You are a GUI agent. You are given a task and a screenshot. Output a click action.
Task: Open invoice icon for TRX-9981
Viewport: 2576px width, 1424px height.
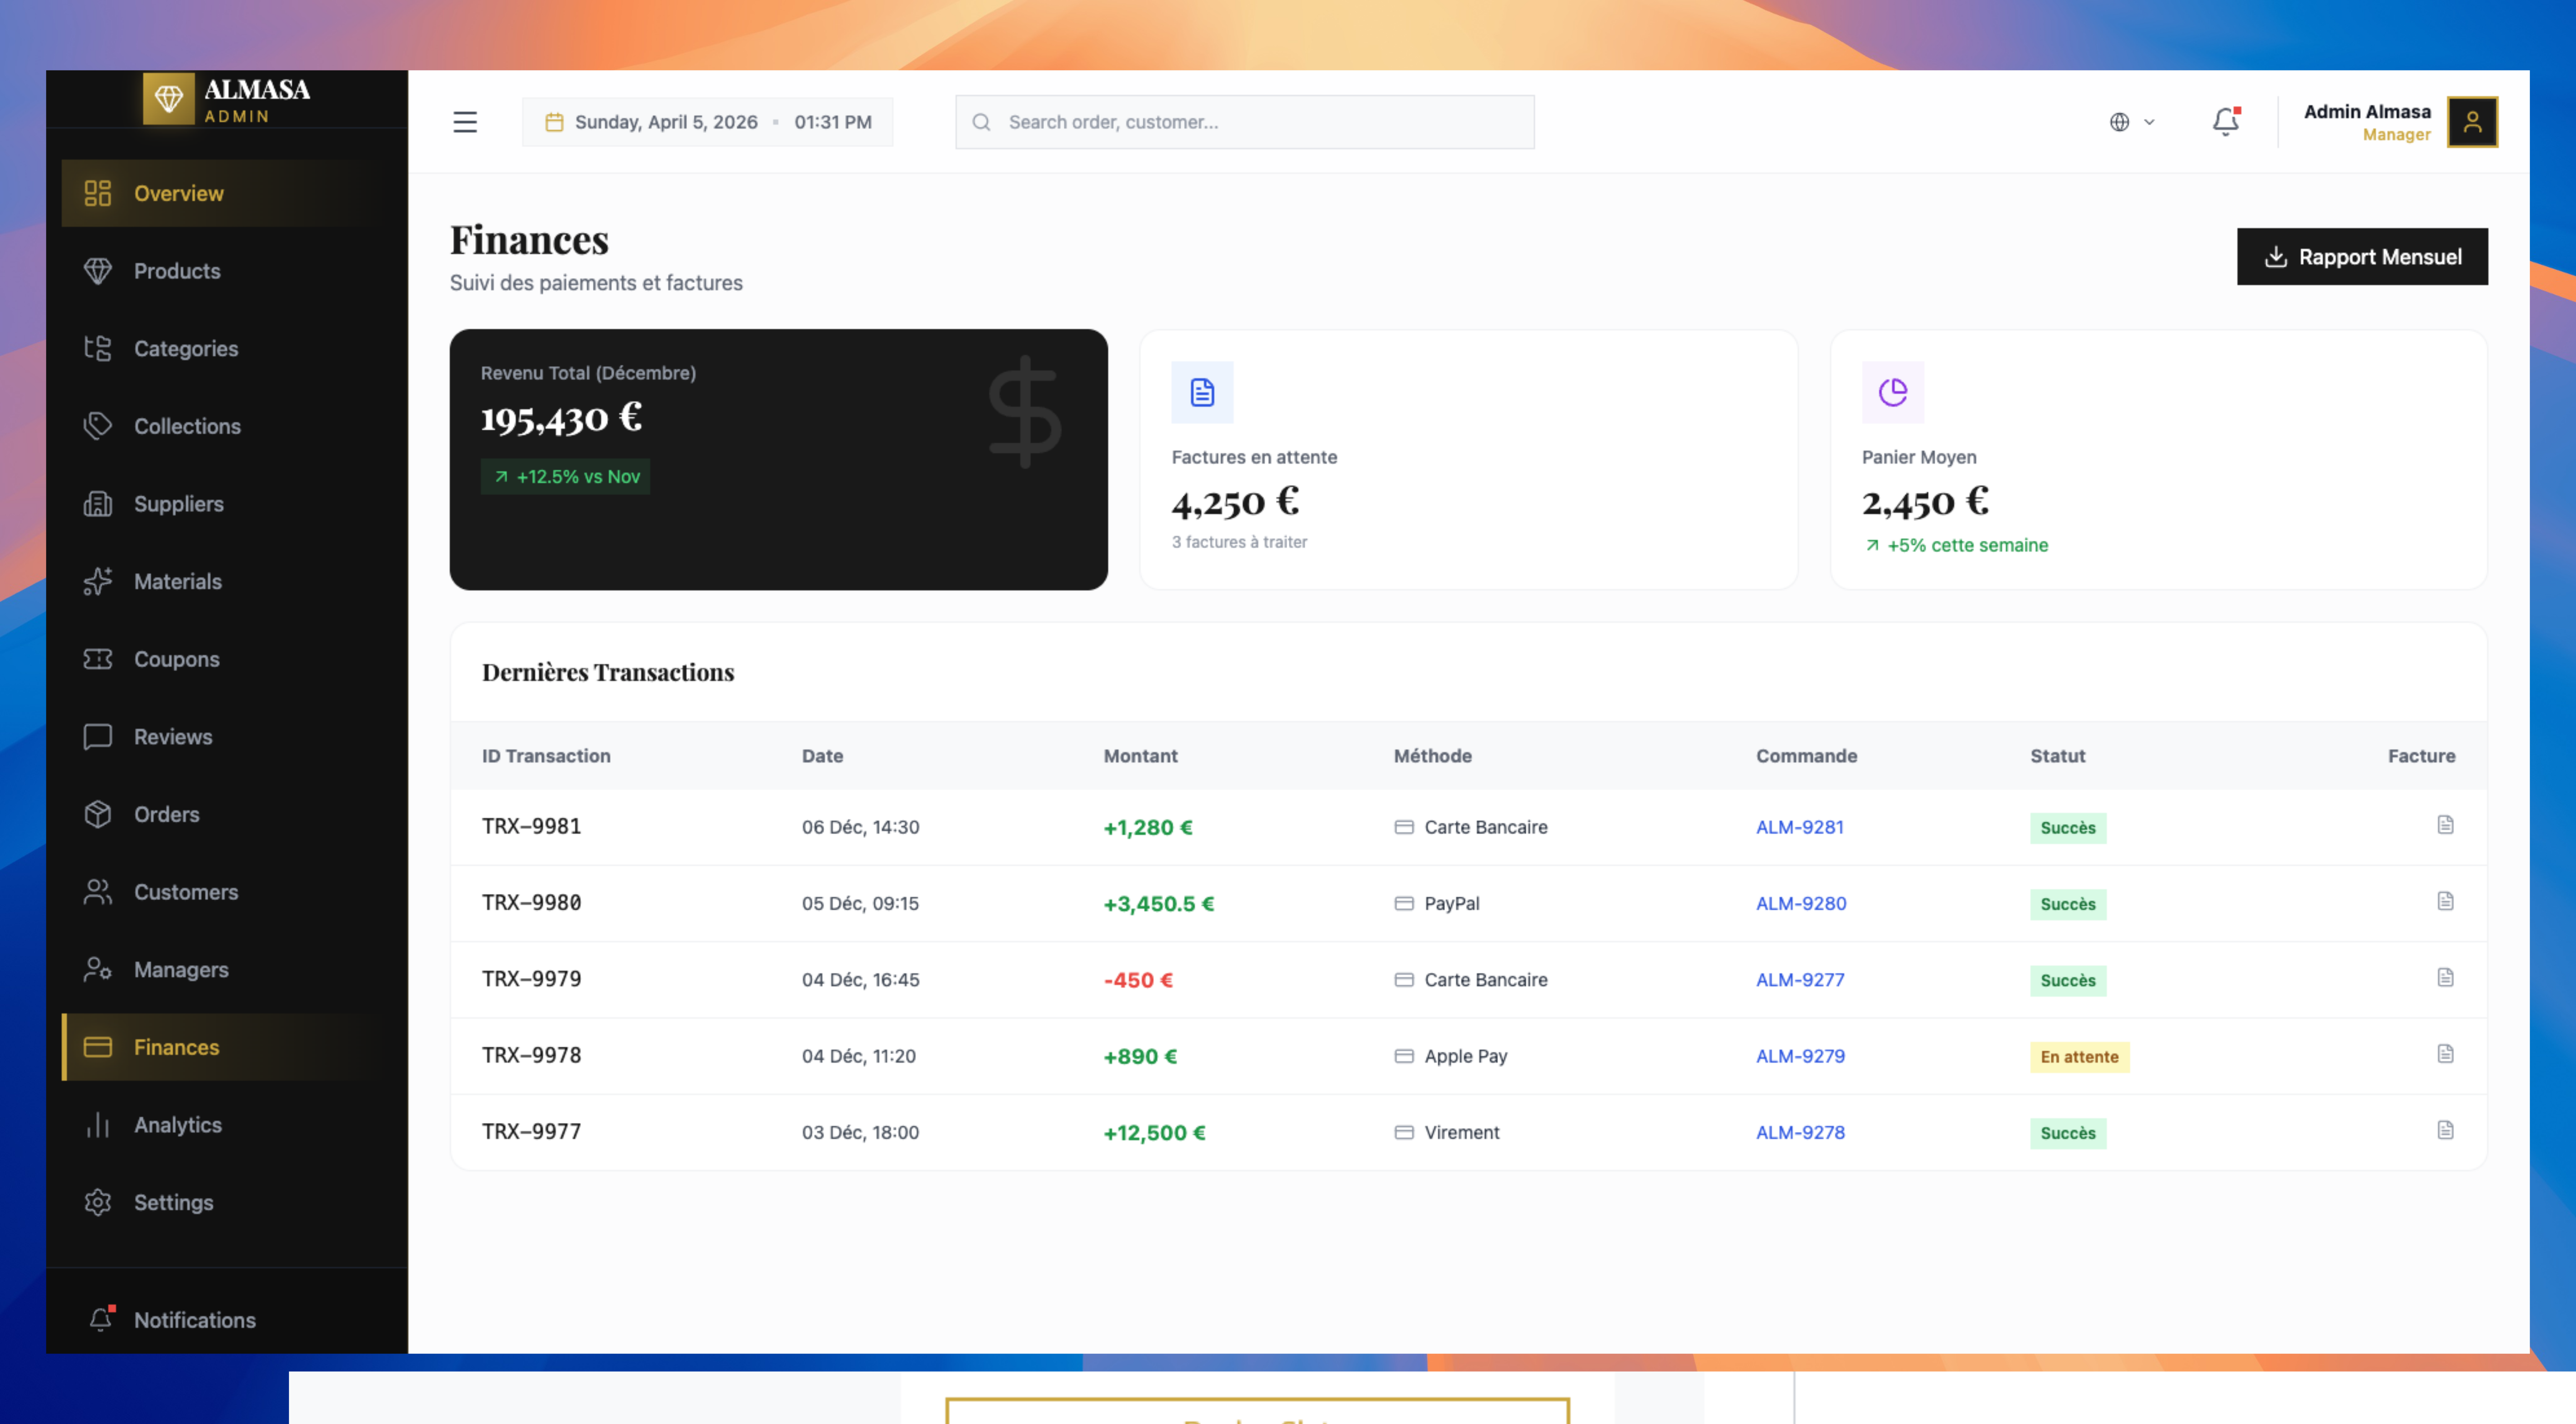2445,825
